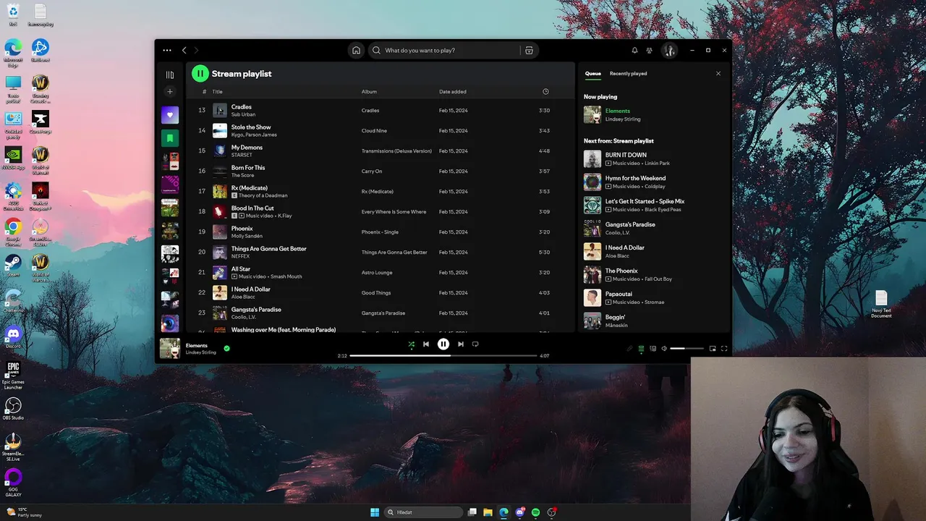This screenshot has height=521, width=926.
Task: Click The Phoenix queue thumbnail
Action: pos(592,275)
